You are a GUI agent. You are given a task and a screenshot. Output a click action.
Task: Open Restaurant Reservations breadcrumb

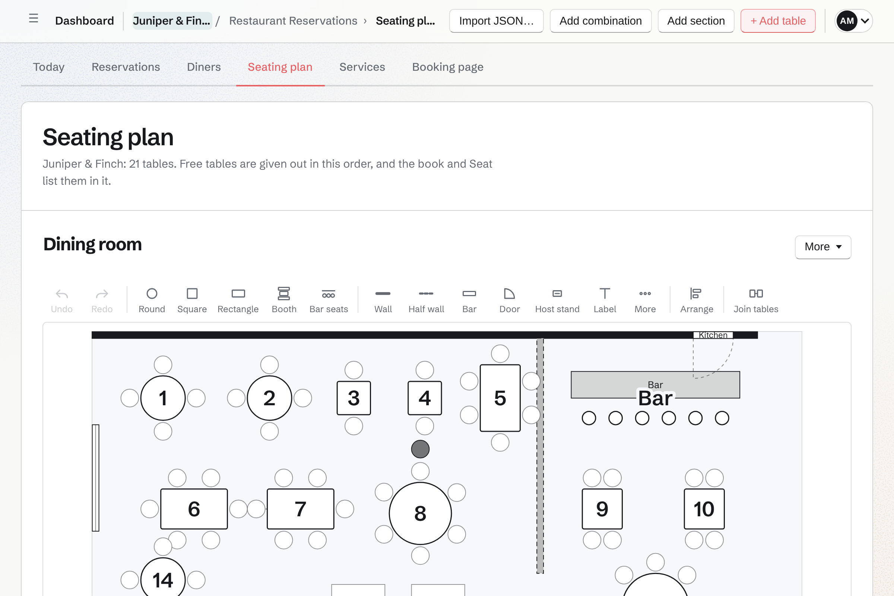pyautogui.click(x=293, y=20)
